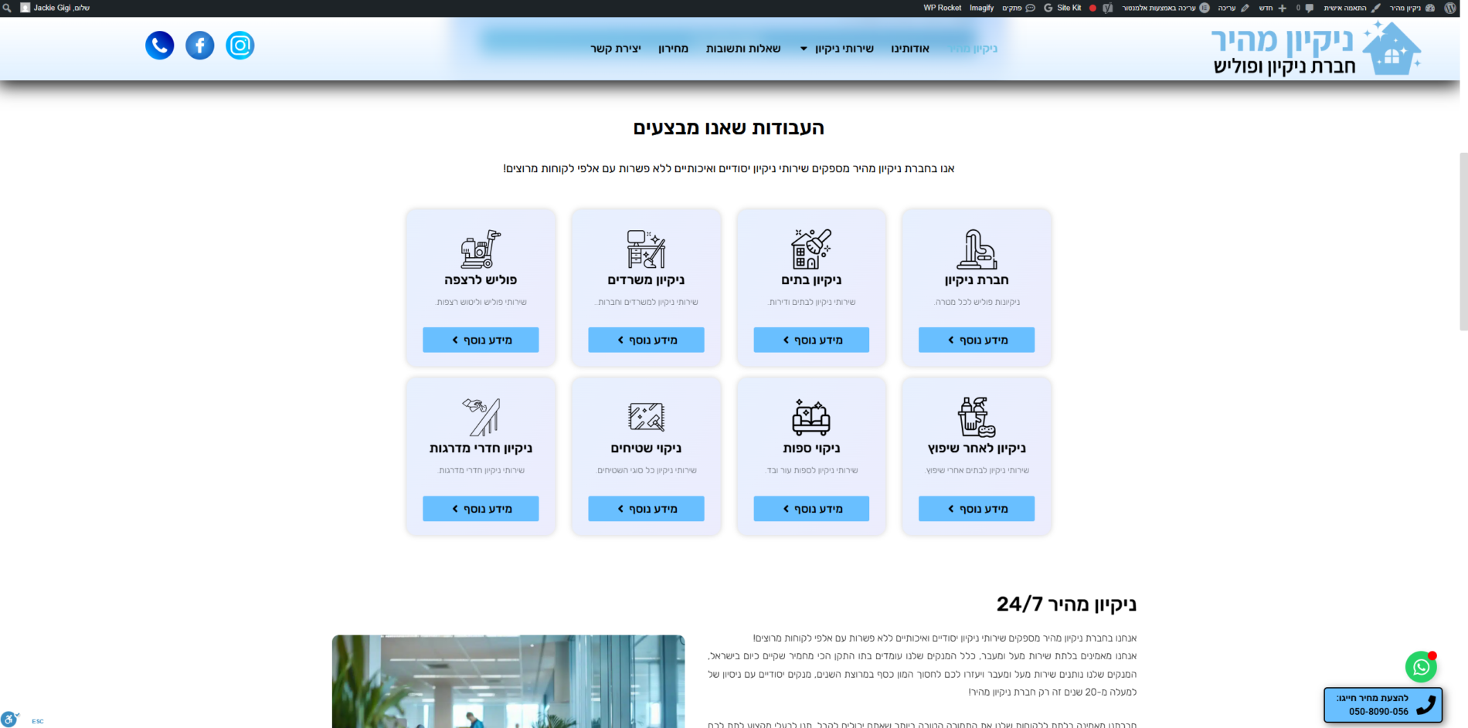Click מידע נוסף under ניקוי ספות
This screenshot has width=1468, height=728.
811,509
